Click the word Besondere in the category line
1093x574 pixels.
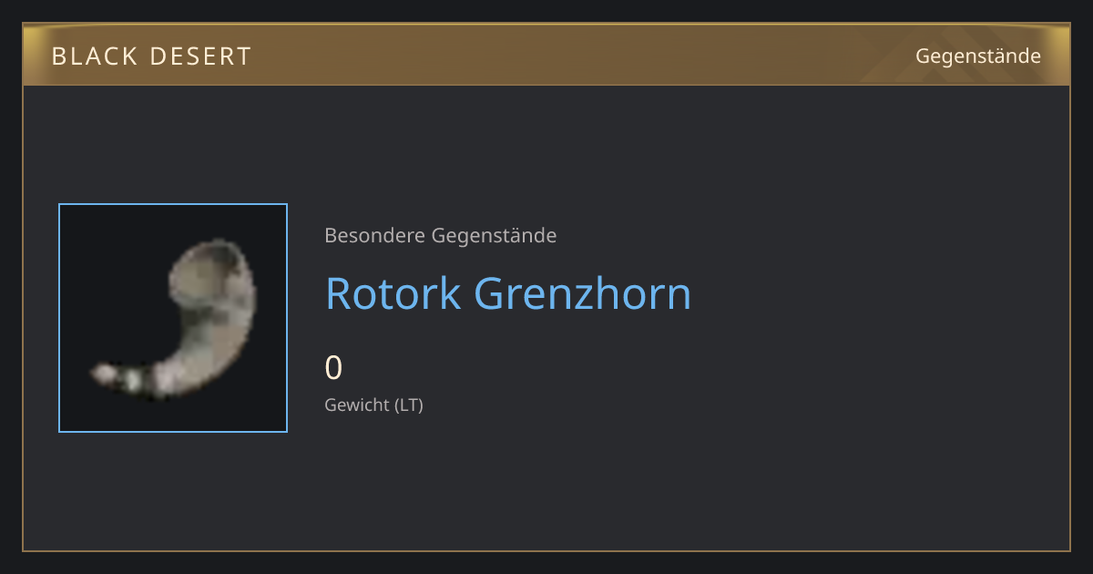pos(374,236)
